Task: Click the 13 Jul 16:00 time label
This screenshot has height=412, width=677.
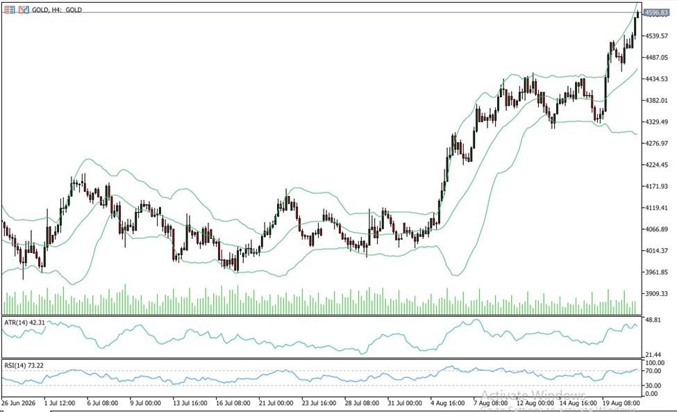Action: coord(190,403)
